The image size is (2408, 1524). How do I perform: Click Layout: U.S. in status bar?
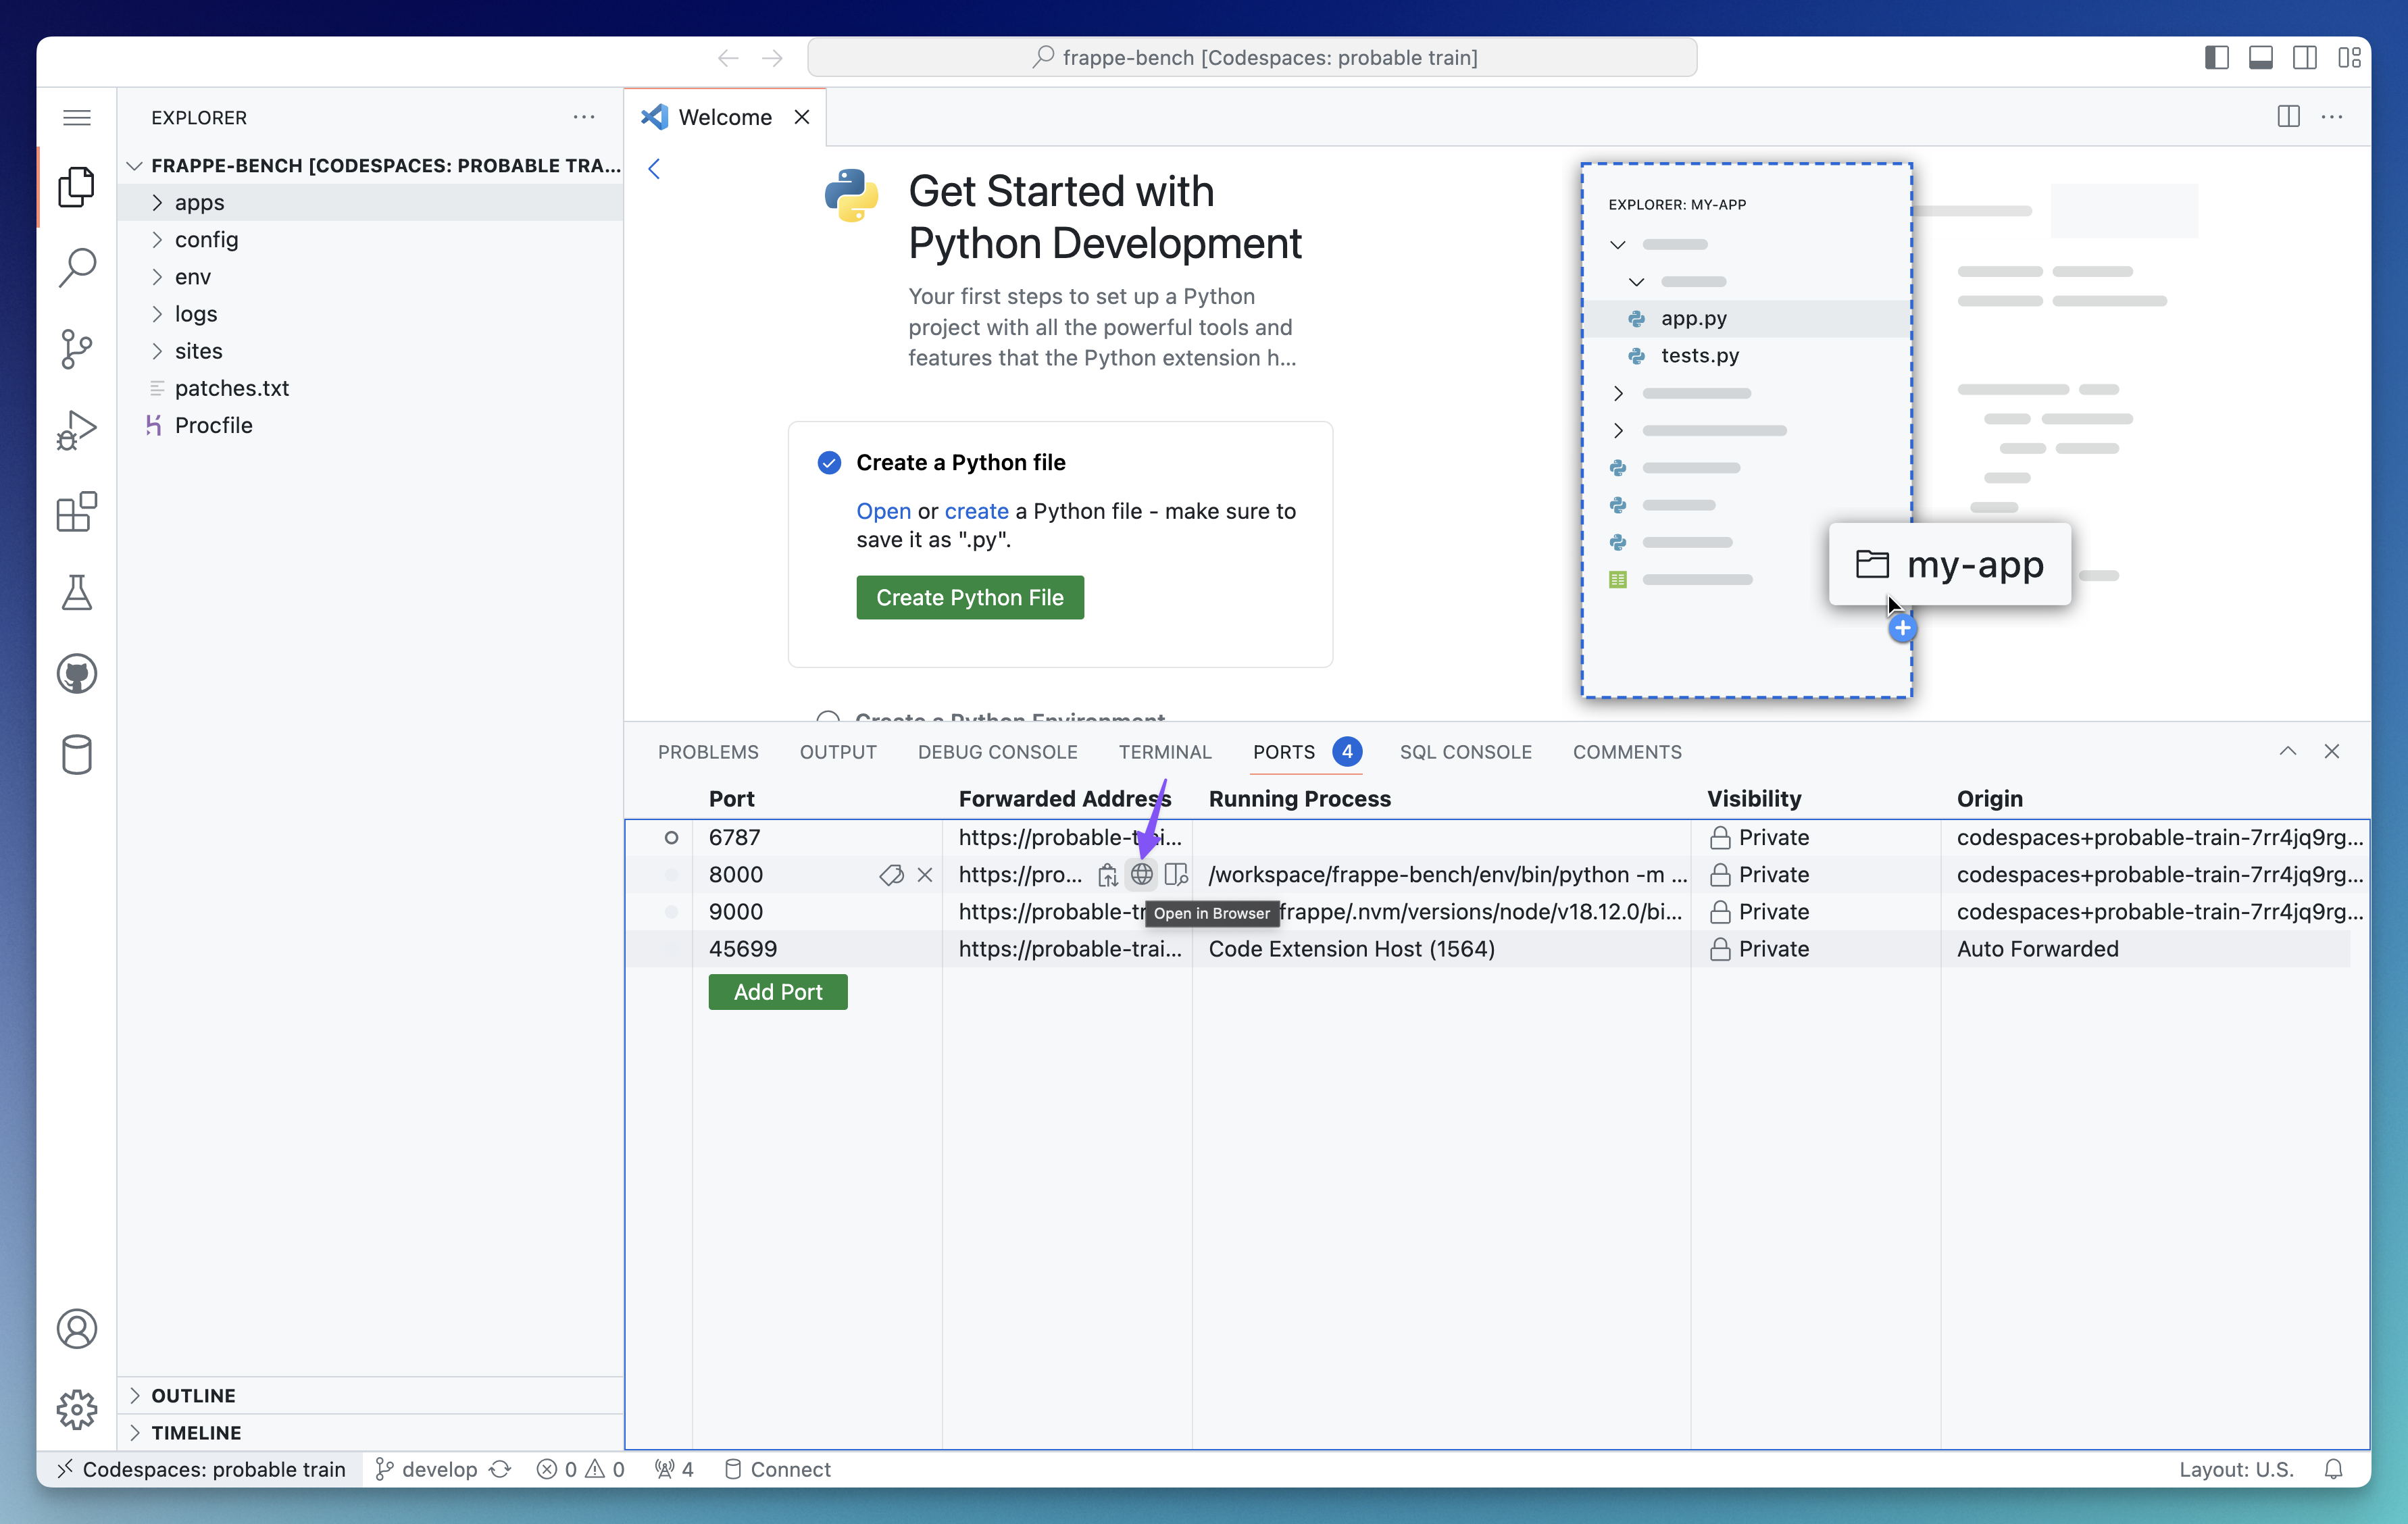pyautogui.click(x=2236, y=1469)
